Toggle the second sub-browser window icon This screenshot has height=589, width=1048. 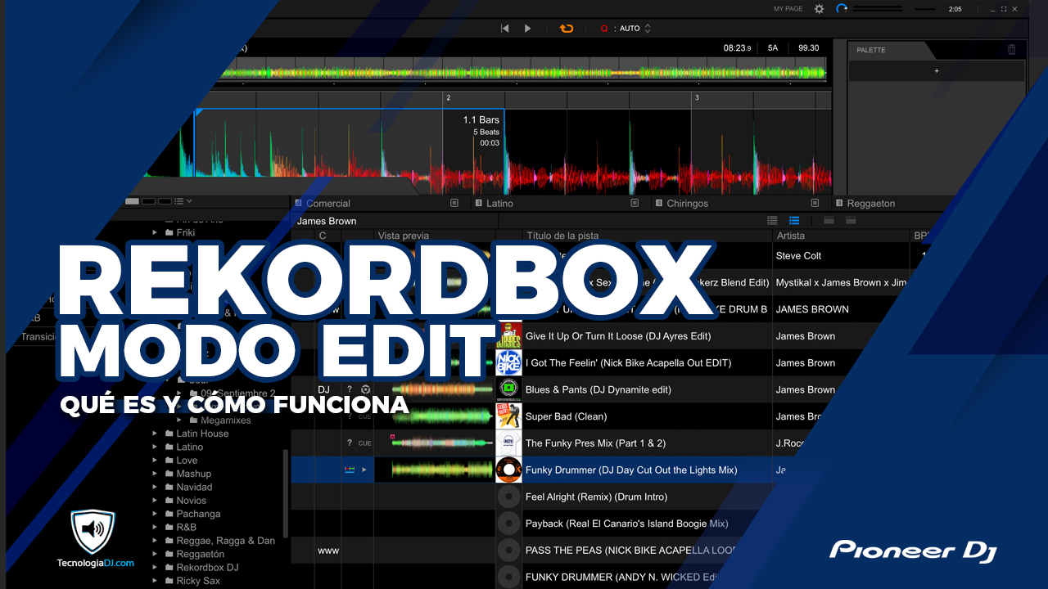851,221
